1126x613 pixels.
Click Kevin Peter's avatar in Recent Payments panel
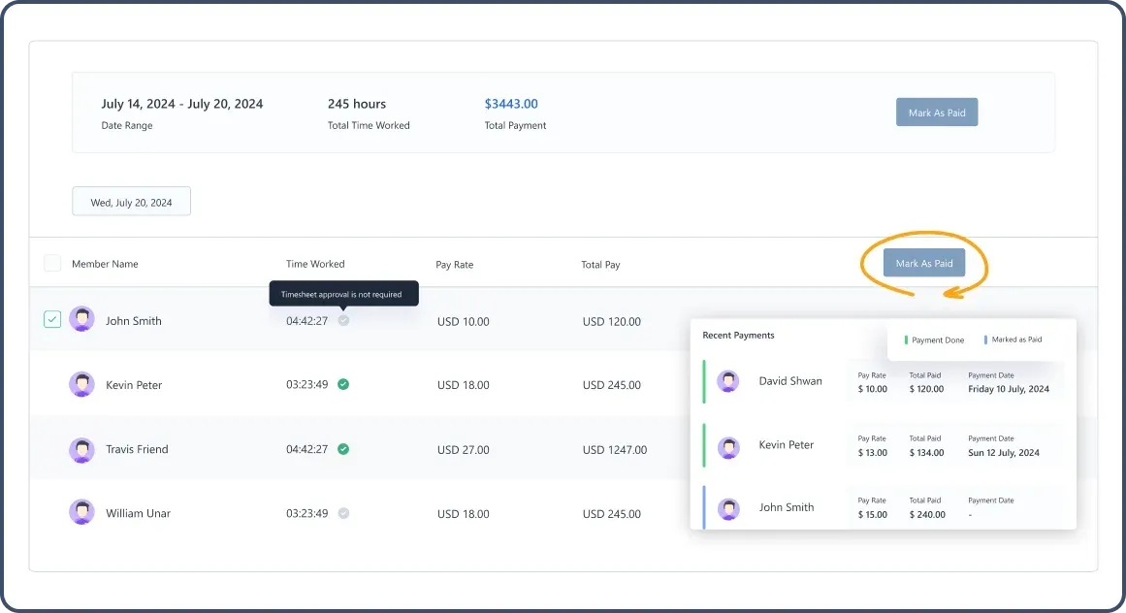click(x=728, y=444)
